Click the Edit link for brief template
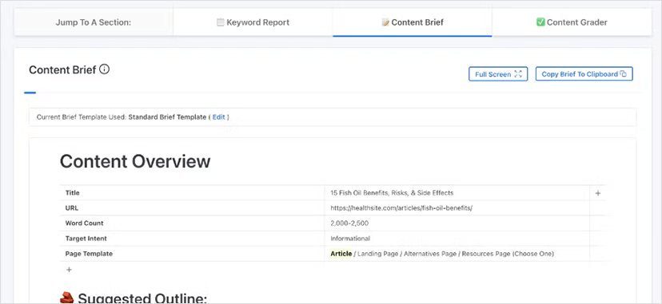Screen dimensions: 662x304 click(x=219, y=117)
